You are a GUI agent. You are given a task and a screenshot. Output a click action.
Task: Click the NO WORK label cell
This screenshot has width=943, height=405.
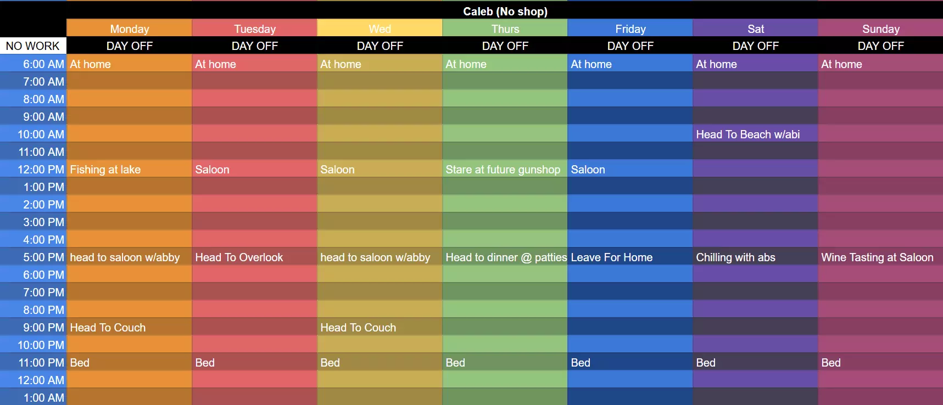33,46
